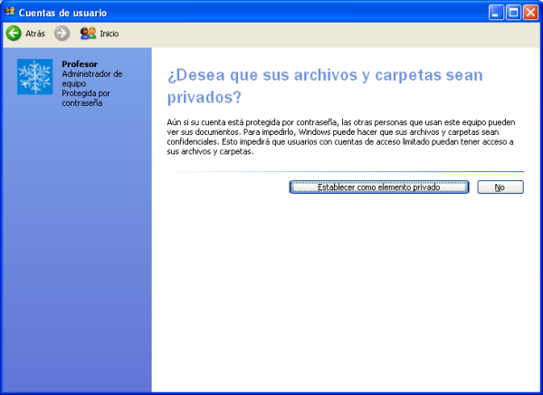Minimize the Cuentas de usuario window

coord(498,12)
